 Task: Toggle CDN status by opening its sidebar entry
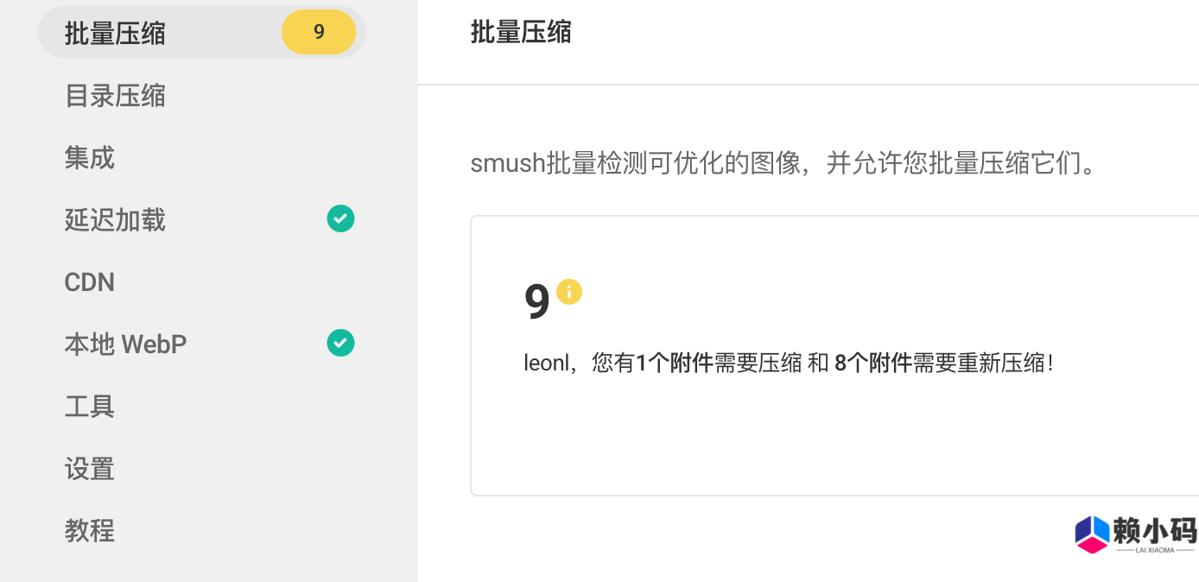(89, 282)
